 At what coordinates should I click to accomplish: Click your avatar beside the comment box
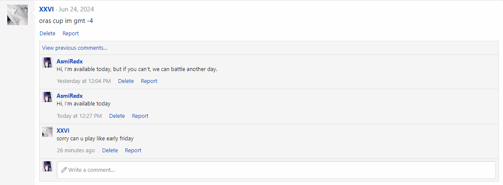click(47, 166)
